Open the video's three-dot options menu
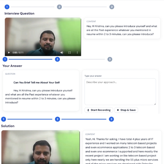This screenshot has width=164, height=164. click(77, 53)
